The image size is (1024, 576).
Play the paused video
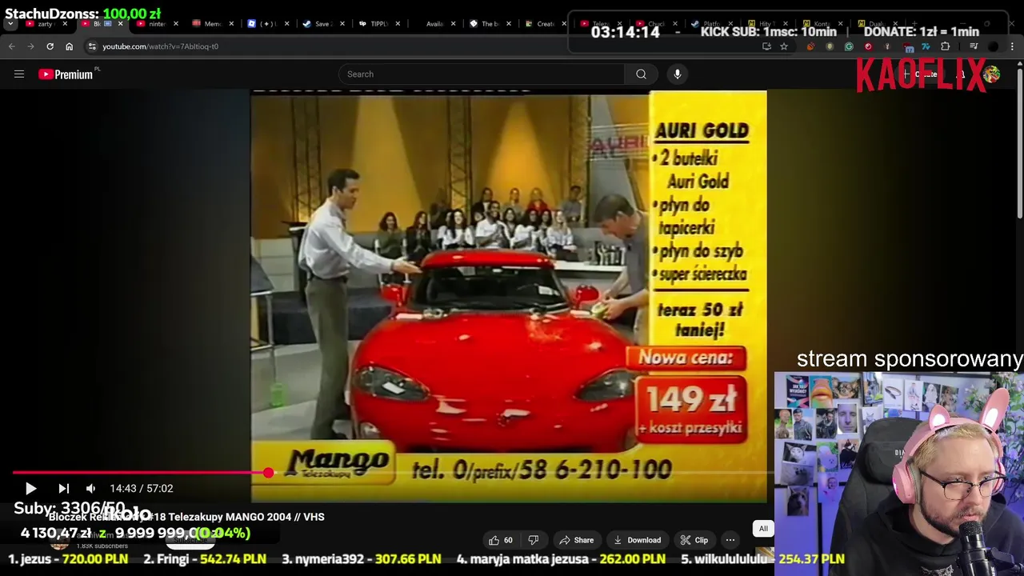coord(30,488)
